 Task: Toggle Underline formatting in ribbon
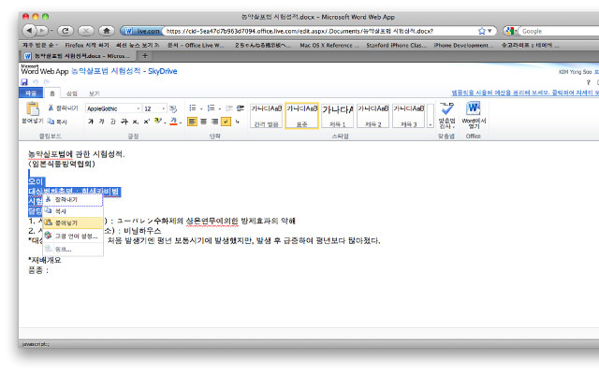pyautogui.click(x=112, y=122)
